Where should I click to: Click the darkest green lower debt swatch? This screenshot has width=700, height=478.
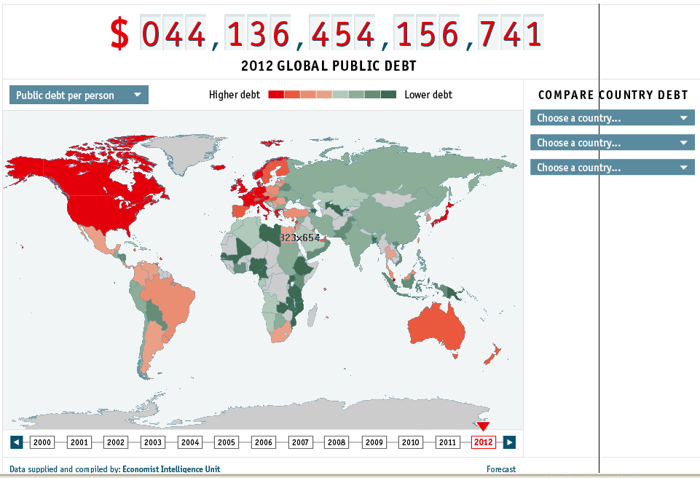coord(388,95)
